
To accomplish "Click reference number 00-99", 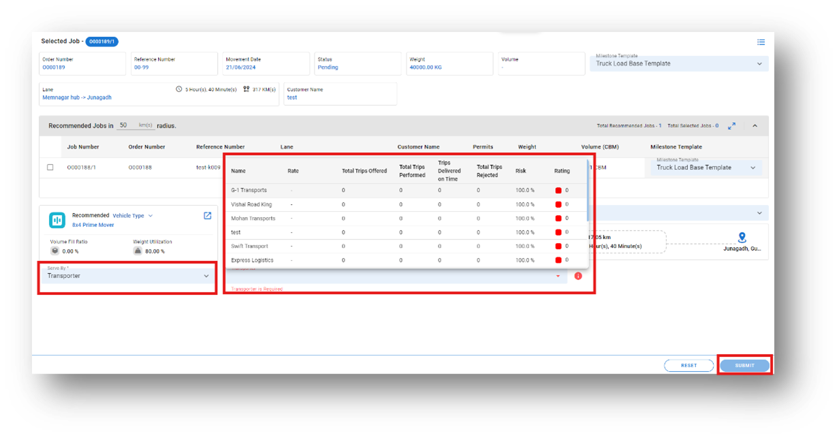I will click(142, 67).
